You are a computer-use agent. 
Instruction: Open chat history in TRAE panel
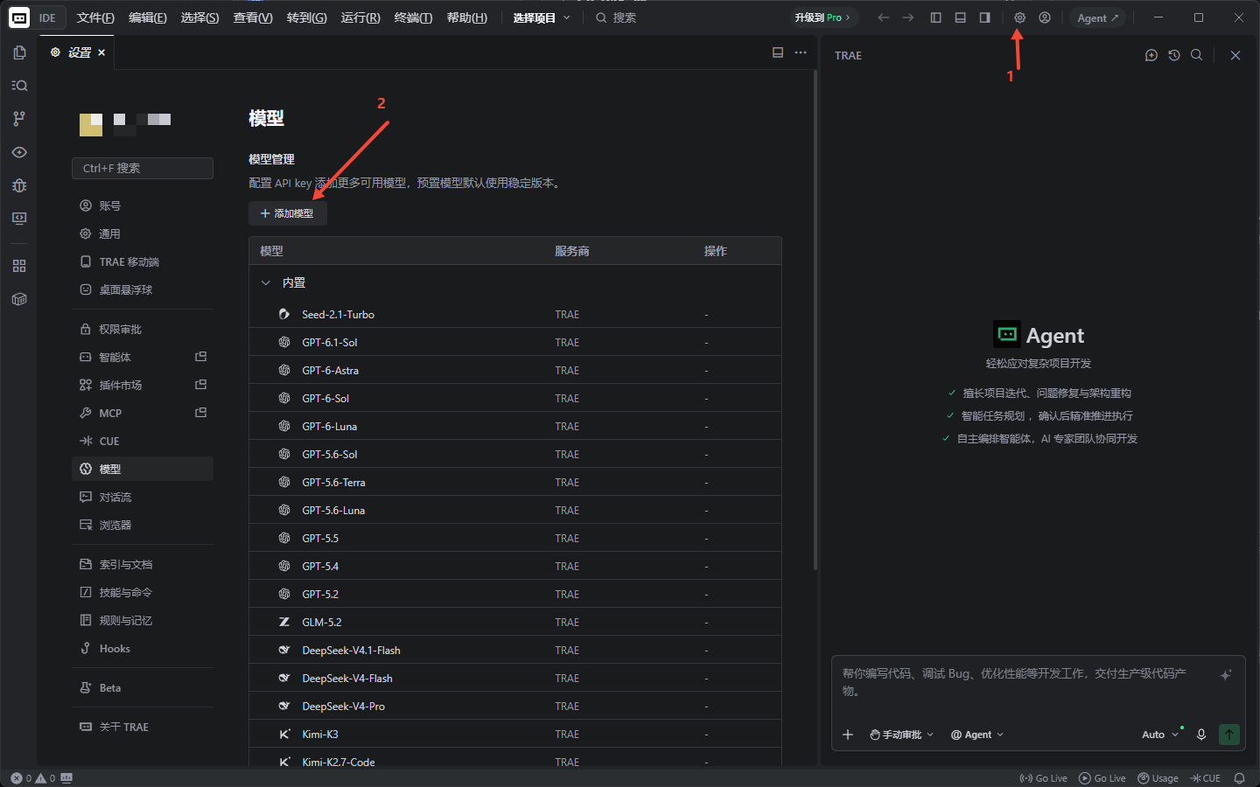tap(1174, 55)
